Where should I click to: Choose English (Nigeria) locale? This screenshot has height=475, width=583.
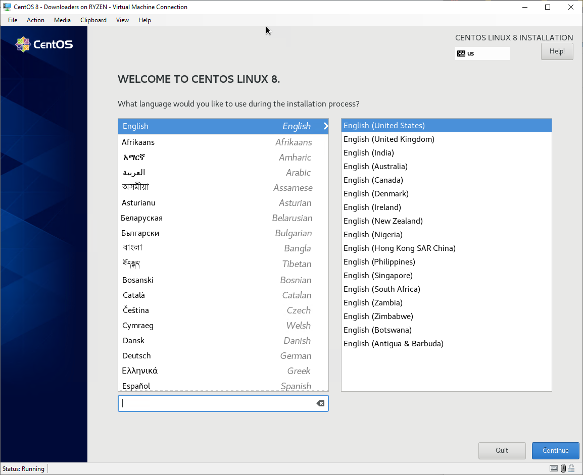click(x=446, y=235)
